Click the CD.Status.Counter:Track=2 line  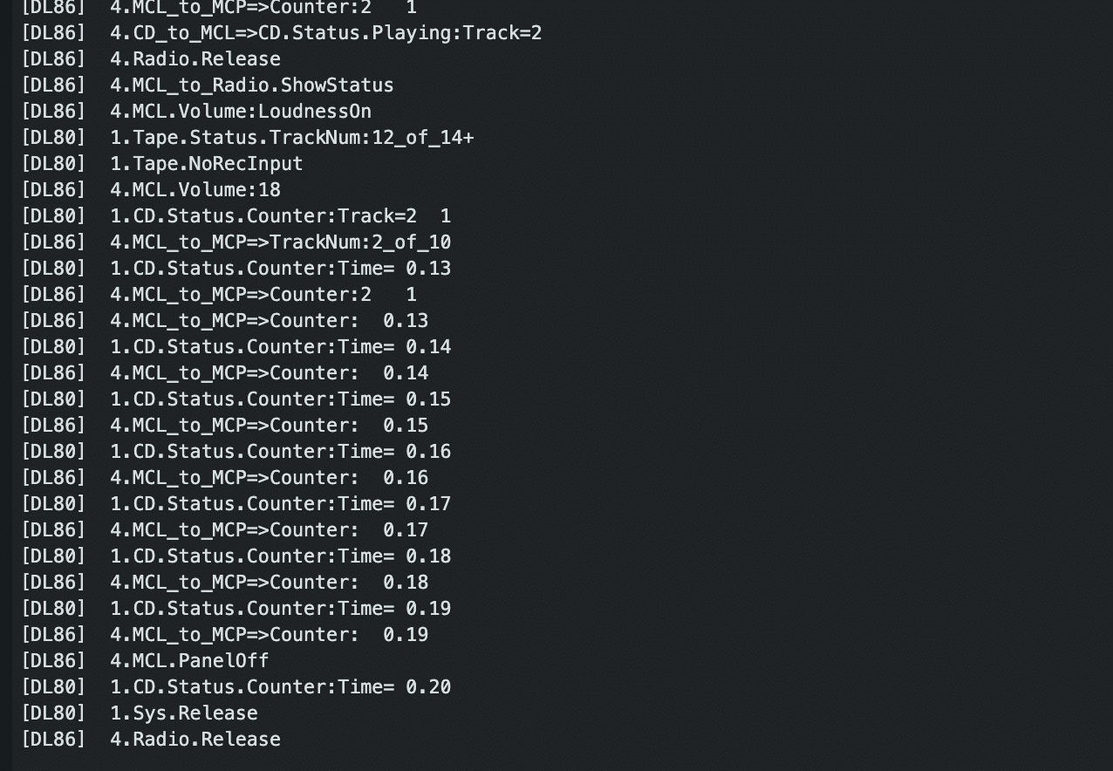coord(236,216)
